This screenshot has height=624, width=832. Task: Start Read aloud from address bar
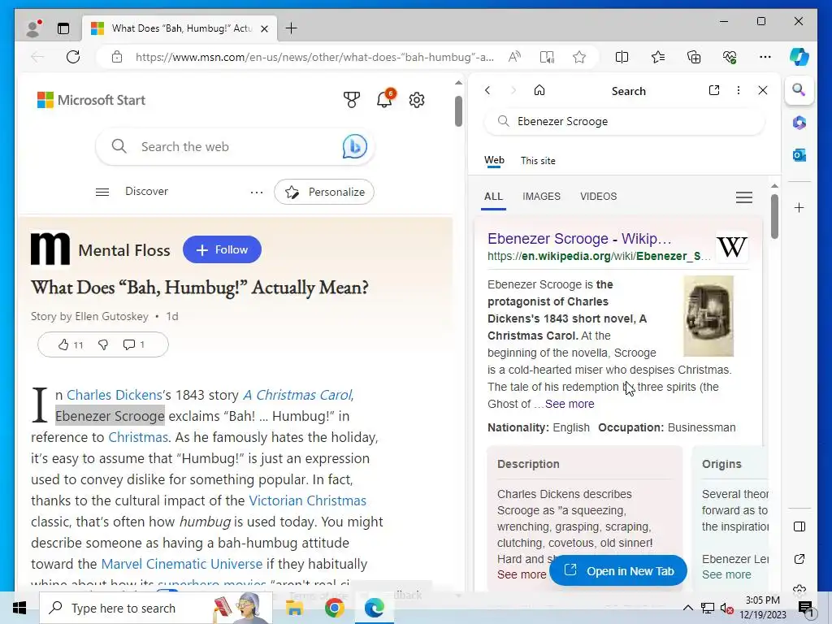514,57
